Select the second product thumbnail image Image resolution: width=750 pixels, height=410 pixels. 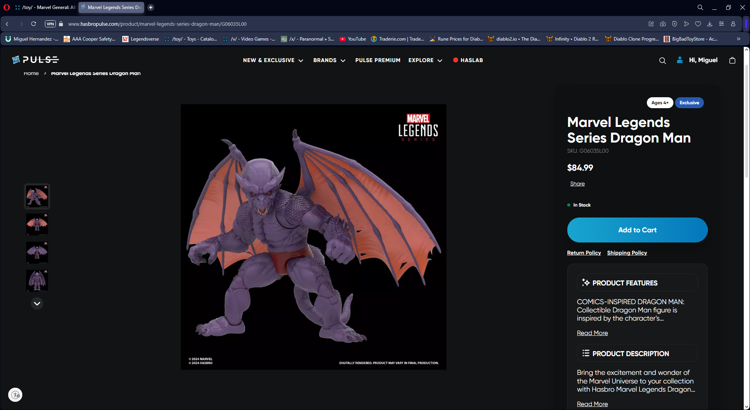(37, 224)
